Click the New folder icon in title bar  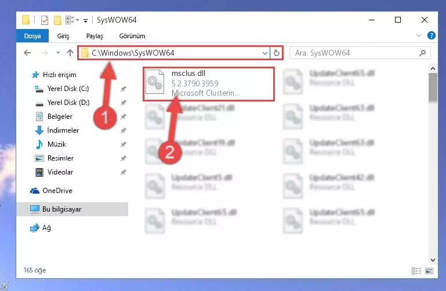(57, 20)
